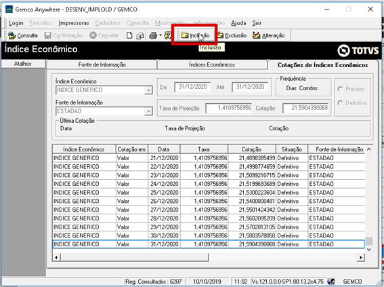Viewport: 384px width, 287px height.
Task: Select Cotações de Índices Econômicos tab
Action: click(x=323, y=65)
